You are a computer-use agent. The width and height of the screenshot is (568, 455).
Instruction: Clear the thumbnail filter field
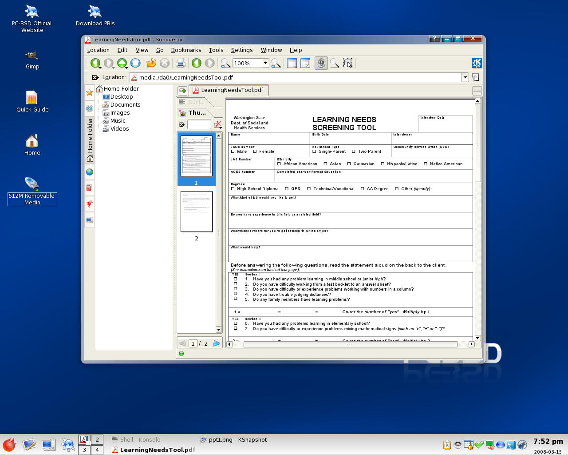click(x=182, y=125)
